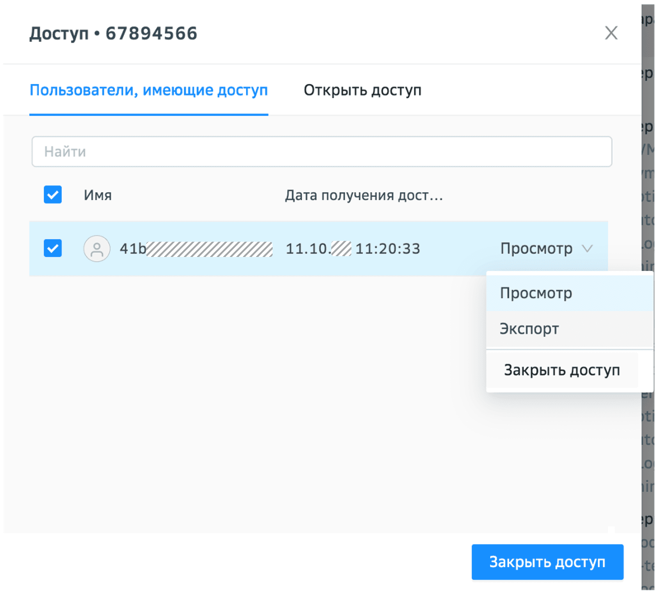Screen dimensions: 656x591
Task: Click the chevron arrow next to Просмотр
Action: (x=587, y=249)
